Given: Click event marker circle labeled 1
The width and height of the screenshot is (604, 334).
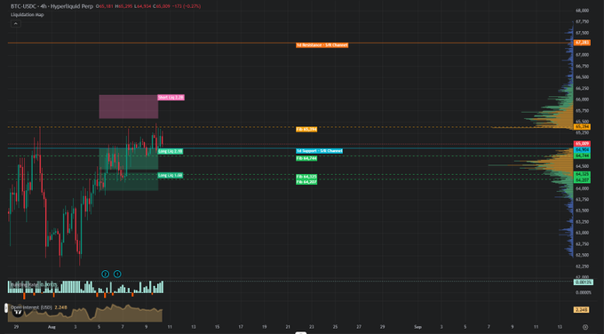Looking at the screenshot, I should pyautogui.click(x=117, y=274).
